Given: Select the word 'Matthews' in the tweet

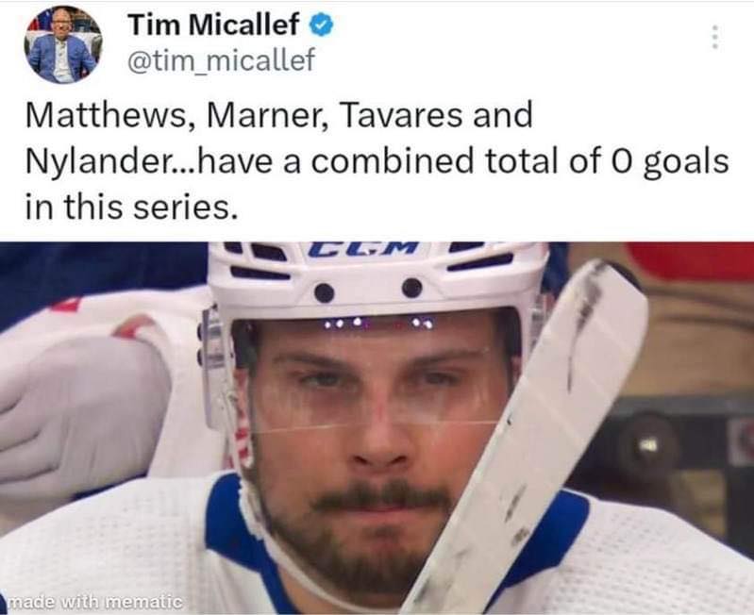Looking at the screenshot, I should (x=106, y=115).
